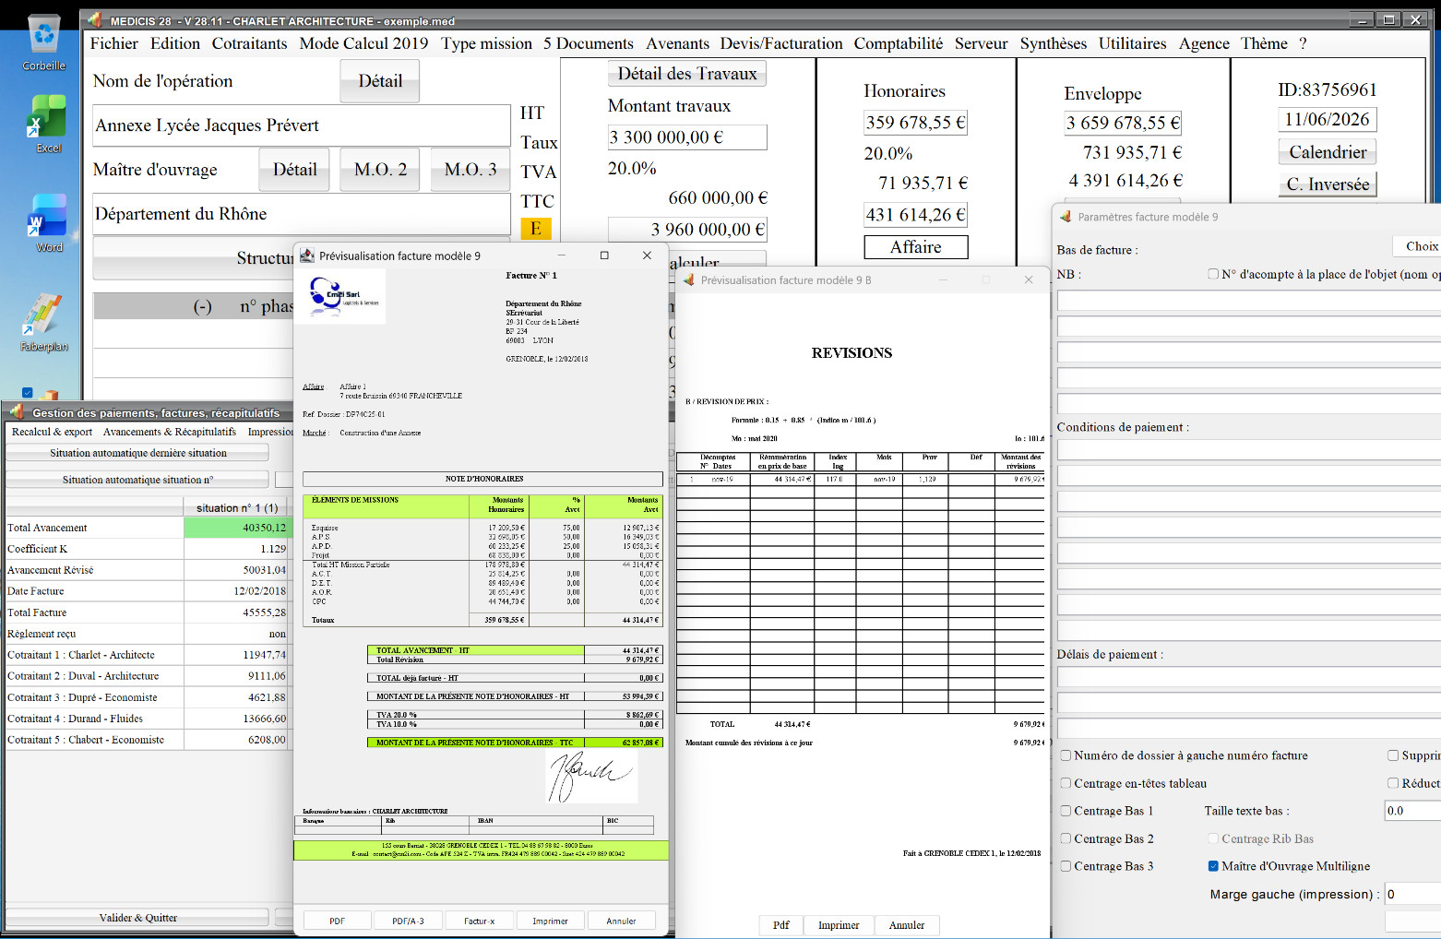Image resolution: width=1441 pixels, height=939 pixels.
Task: Enable Centrage Bas 1 option
Action: (x=1066, y=811)
